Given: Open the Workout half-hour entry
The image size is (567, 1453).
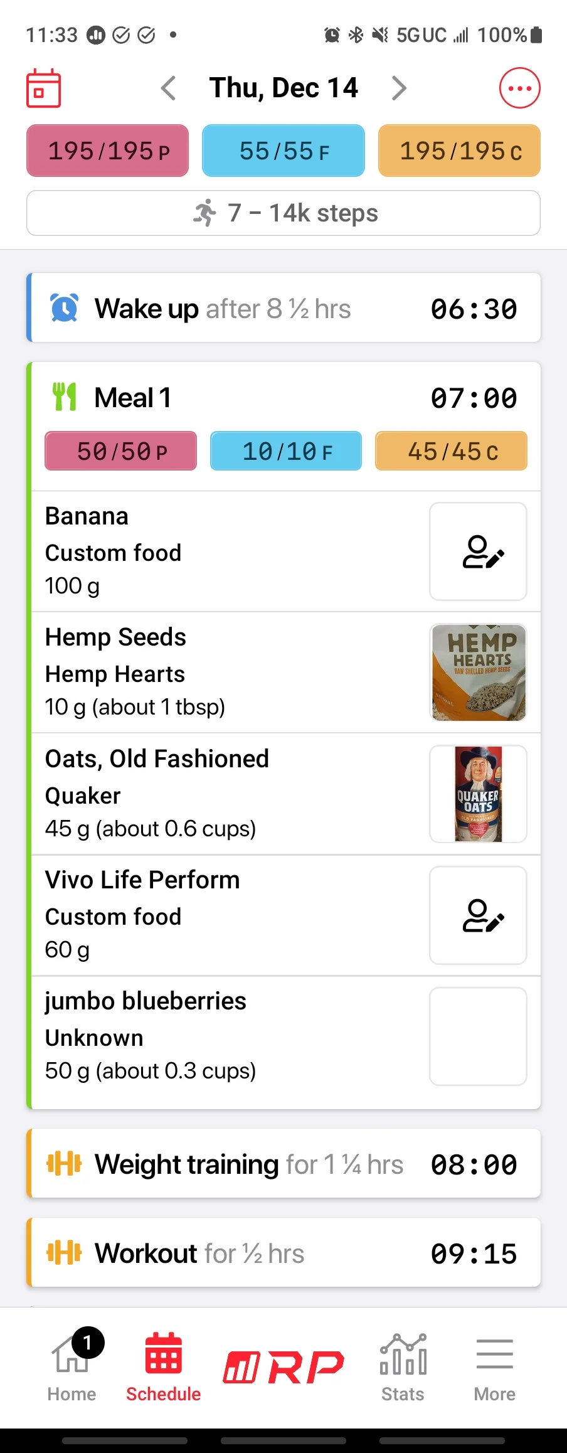Looking at the screenshot, I should 283,1253.
